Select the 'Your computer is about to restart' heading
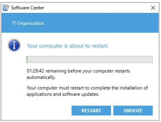Viewport: 161px width, 122px height. tap(68, 46)
